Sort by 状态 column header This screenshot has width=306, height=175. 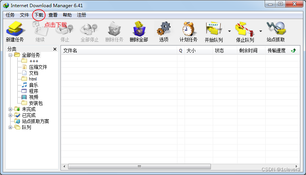tap(225, 50)
